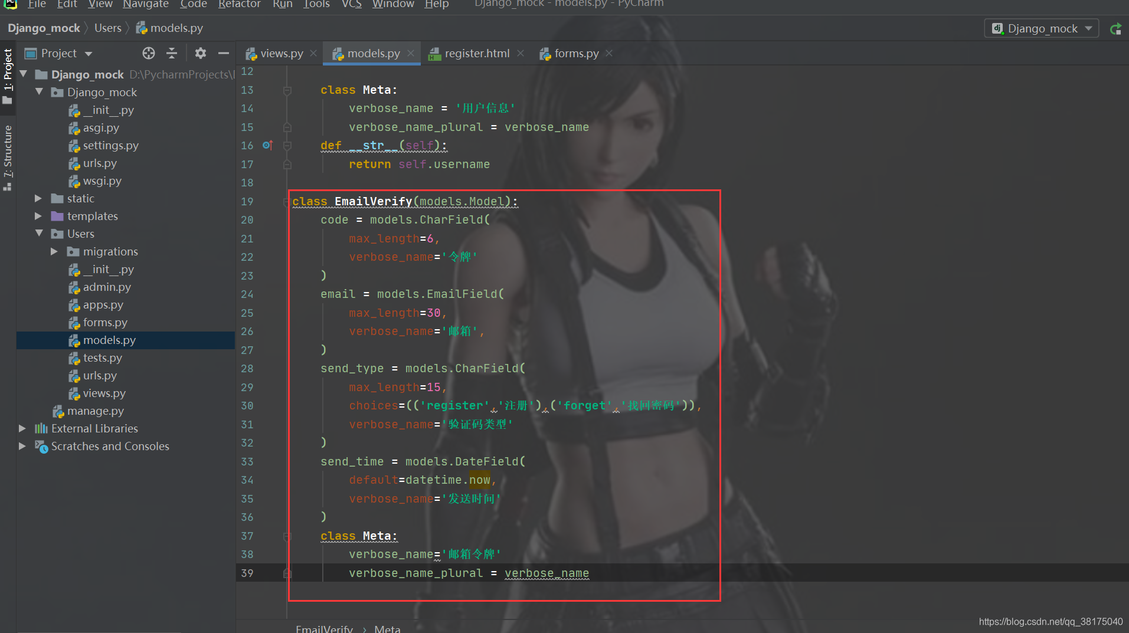Select forms.py in the project tree

pos(105,322)
